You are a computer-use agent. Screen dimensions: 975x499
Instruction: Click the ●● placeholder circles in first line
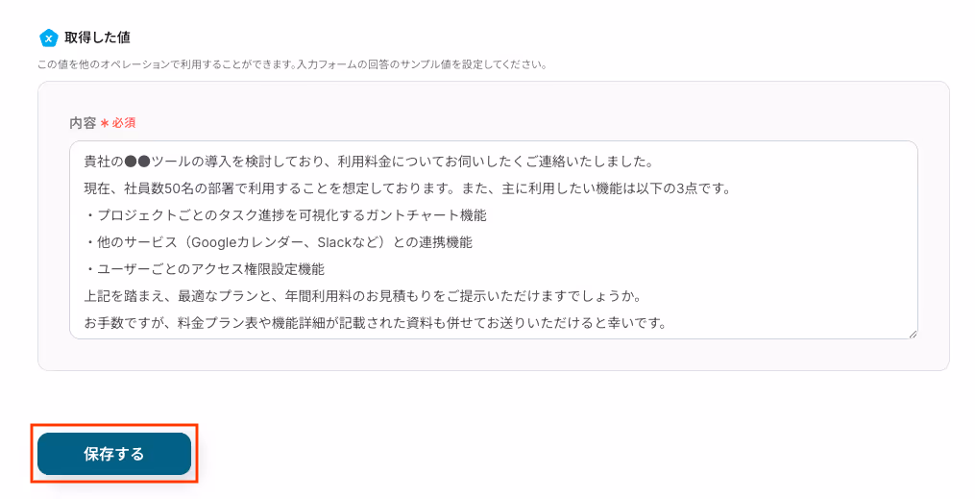(137, 162)
